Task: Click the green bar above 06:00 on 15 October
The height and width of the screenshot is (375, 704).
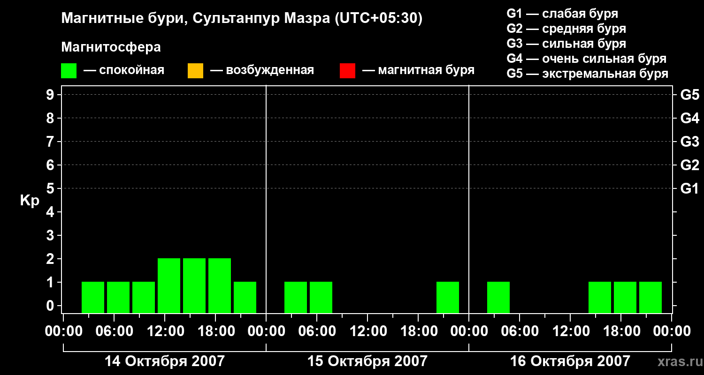Action: click(321, 297)
